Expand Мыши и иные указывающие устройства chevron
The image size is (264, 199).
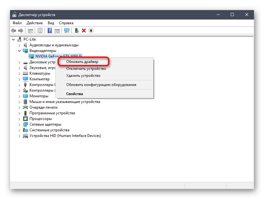[x=19, y=102]
